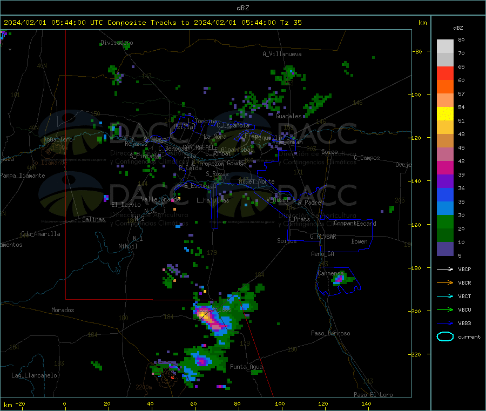Image resolution: width=486 pixels, height=411 pixels.
Task: Click the E_Escorial label
Action: coord(200,186)
